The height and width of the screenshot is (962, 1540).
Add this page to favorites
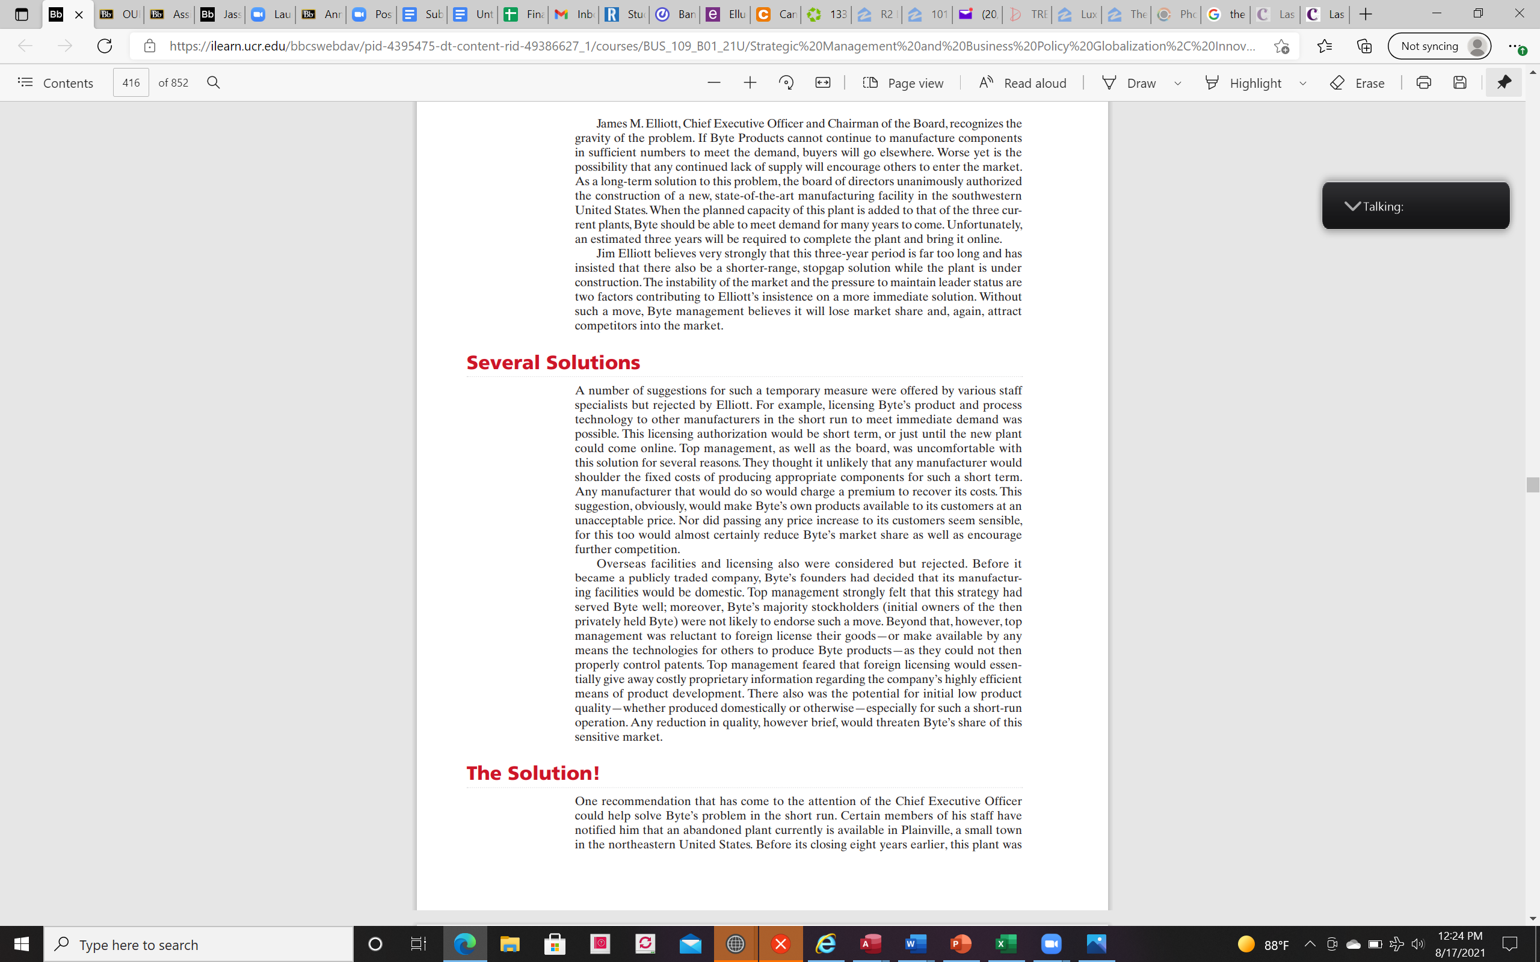[x=1281, y=46]
